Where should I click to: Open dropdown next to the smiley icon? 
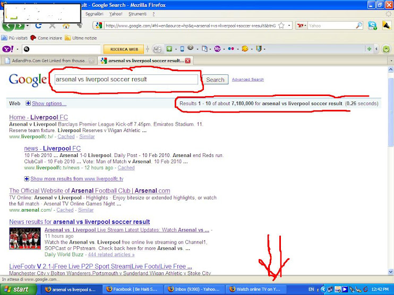point(251,49)
